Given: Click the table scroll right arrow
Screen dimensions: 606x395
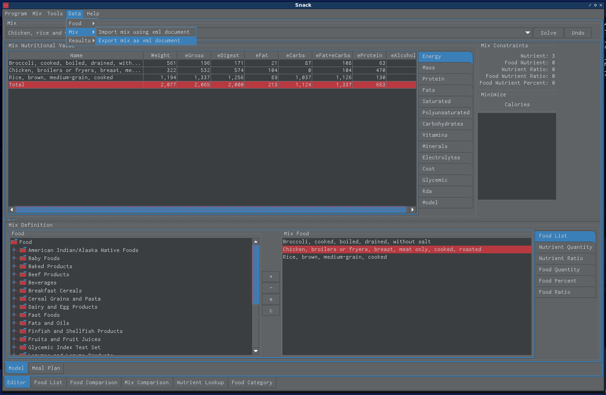Looking at the screenshot, I should tap(412, 210).
